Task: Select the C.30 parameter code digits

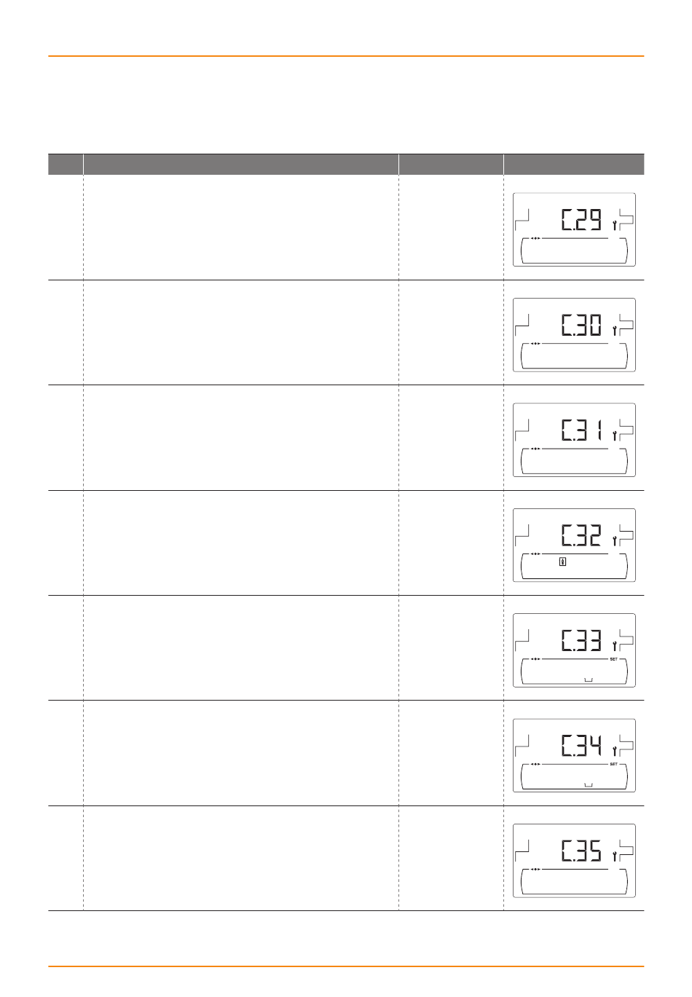Action: click(x=581, y=325)
